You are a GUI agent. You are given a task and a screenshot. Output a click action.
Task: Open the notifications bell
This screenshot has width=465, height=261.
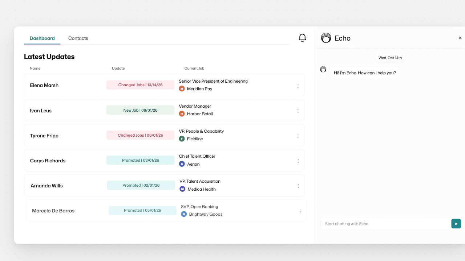coord(302,38)
